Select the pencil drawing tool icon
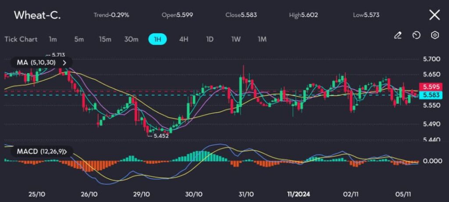 (398, 35)
